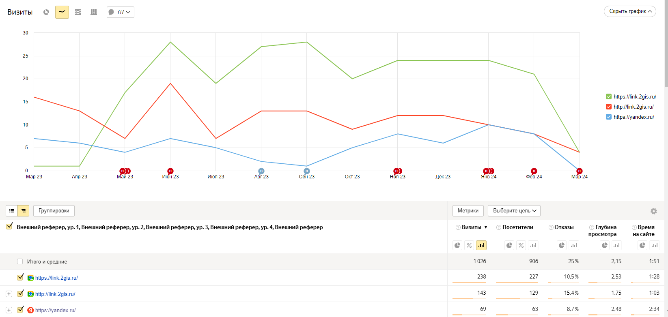
Task: Open the blue annotation marker at Авг 23
Action: point(261,171)
